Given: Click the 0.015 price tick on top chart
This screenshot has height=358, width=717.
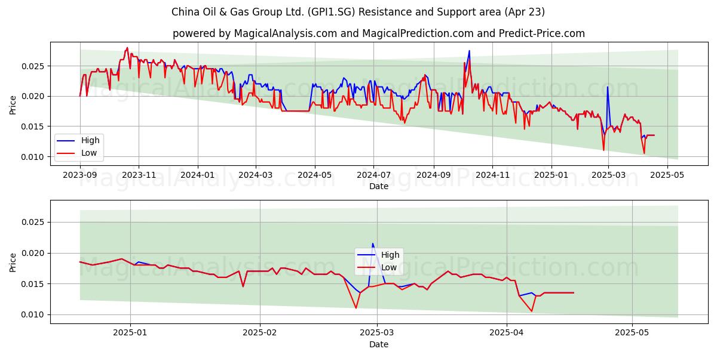Looking at the screenshot, I should [34, 126].
